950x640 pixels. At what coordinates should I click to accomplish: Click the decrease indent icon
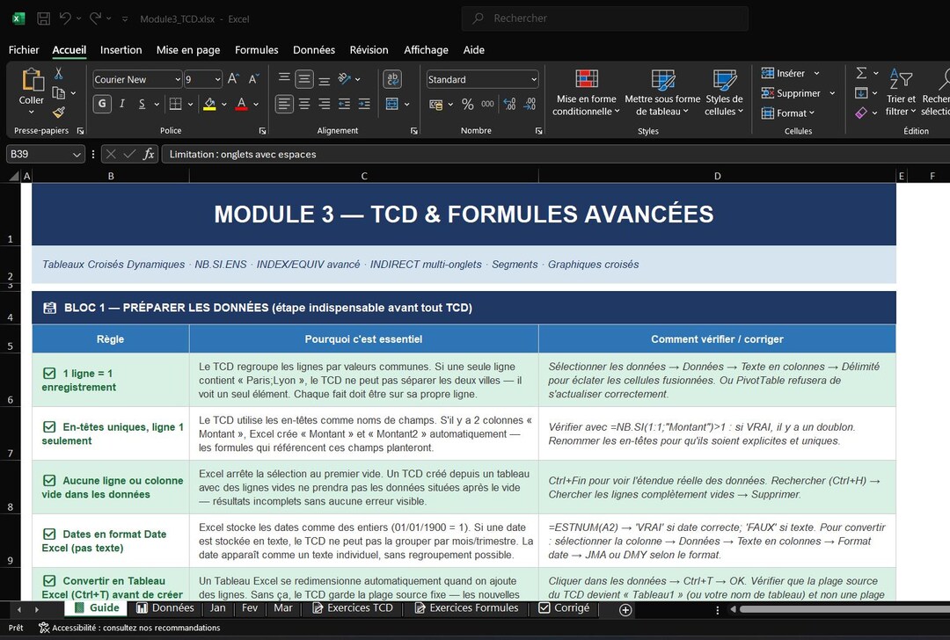(x=344, y=104)
